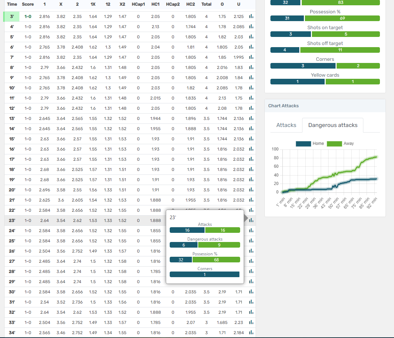Click the U column header
Image resolution: width=394 pixels, height=338 pixels.
tap(238, 4)
